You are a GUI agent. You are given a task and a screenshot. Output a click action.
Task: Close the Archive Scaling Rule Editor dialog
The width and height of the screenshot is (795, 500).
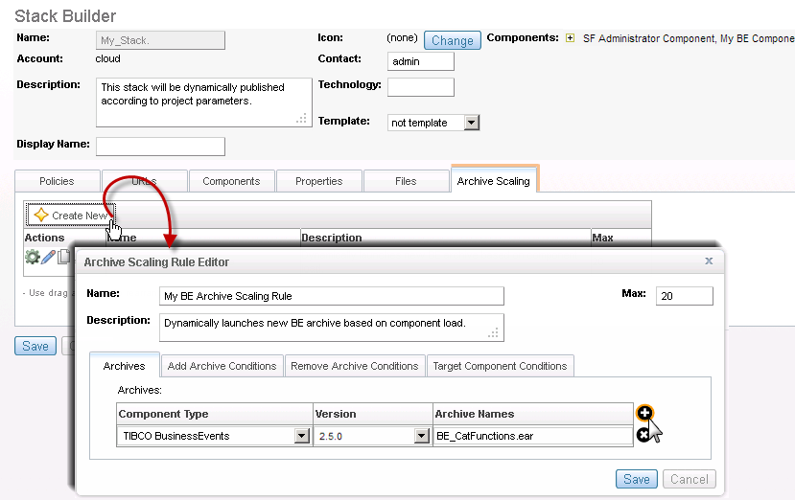coord(709,261)
